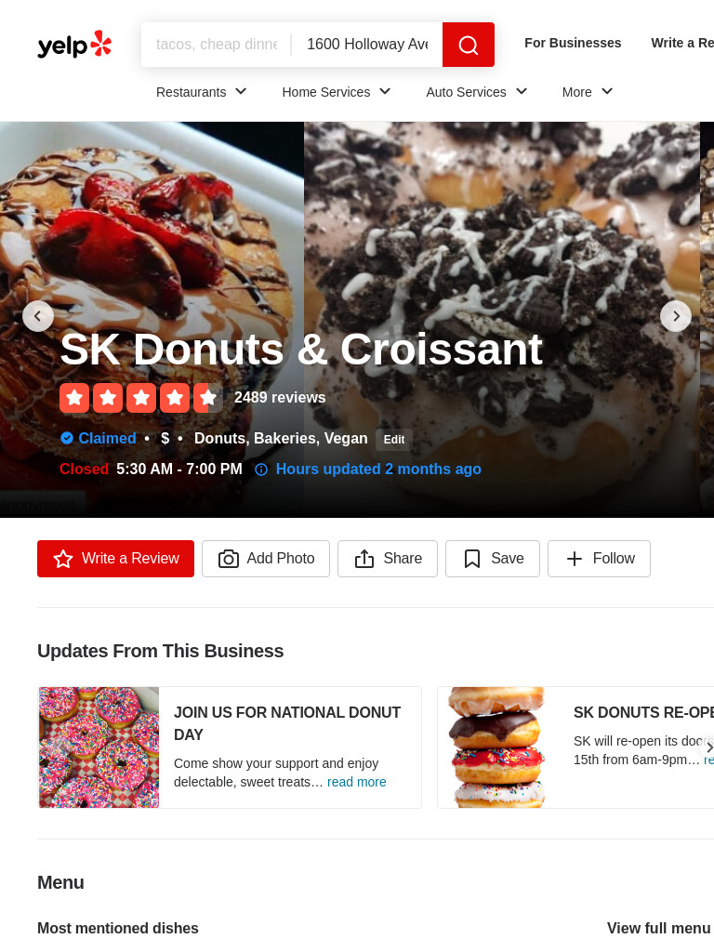Click the Add Photo camera button
Image resolution: width=714 pixels, height=952 pixels.
pos(266,559)
